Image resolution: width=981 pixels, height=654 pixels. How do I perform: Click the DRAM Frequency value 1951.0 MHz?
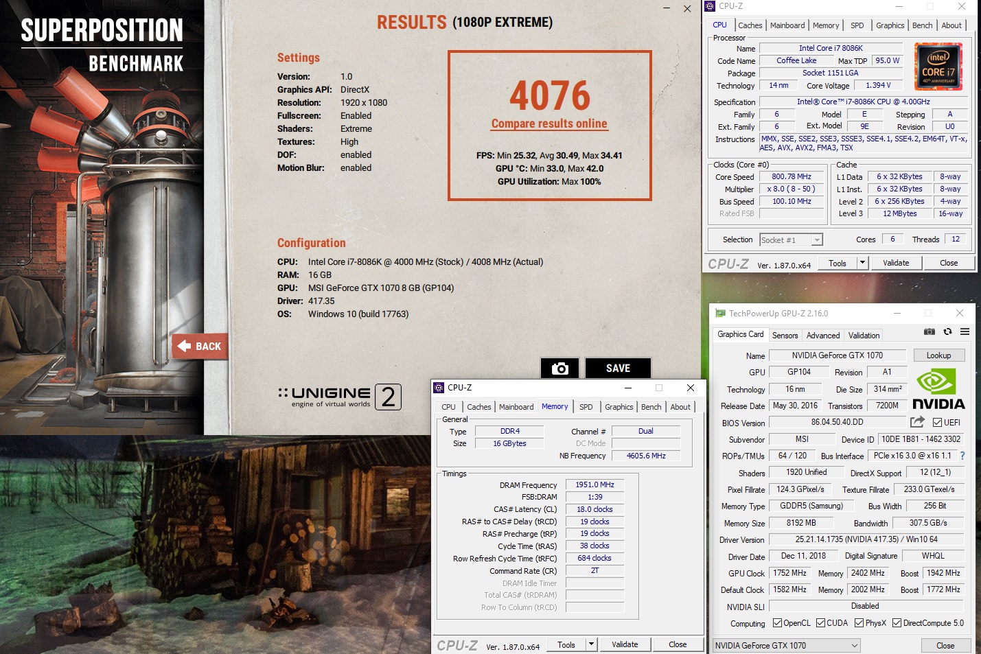click(595, 484)
